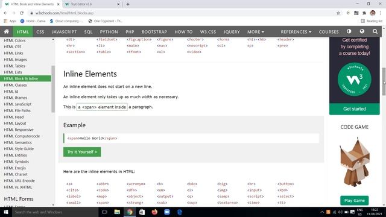The height and width of the screenshot is (217, 386).
Task: Expand the REFERENCES dropdown
Action: [296, 32]
